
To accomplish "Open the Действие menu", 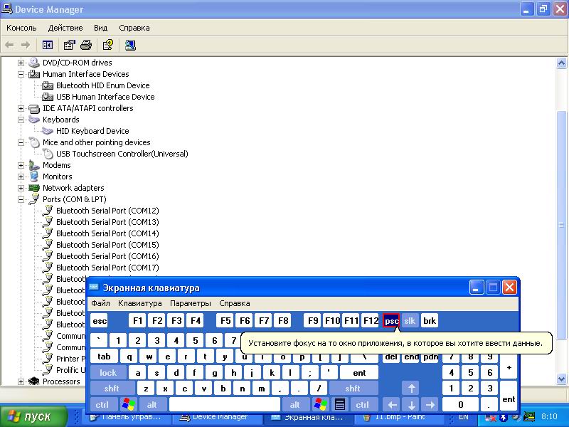I will (65, 28).
